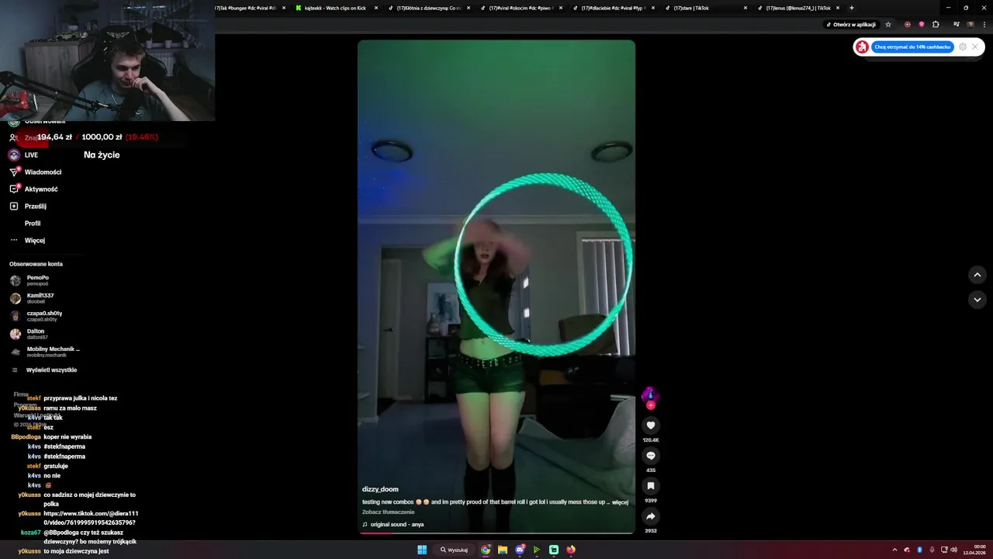Click Otwórz w aplikacji button

[x=851, y=24]
